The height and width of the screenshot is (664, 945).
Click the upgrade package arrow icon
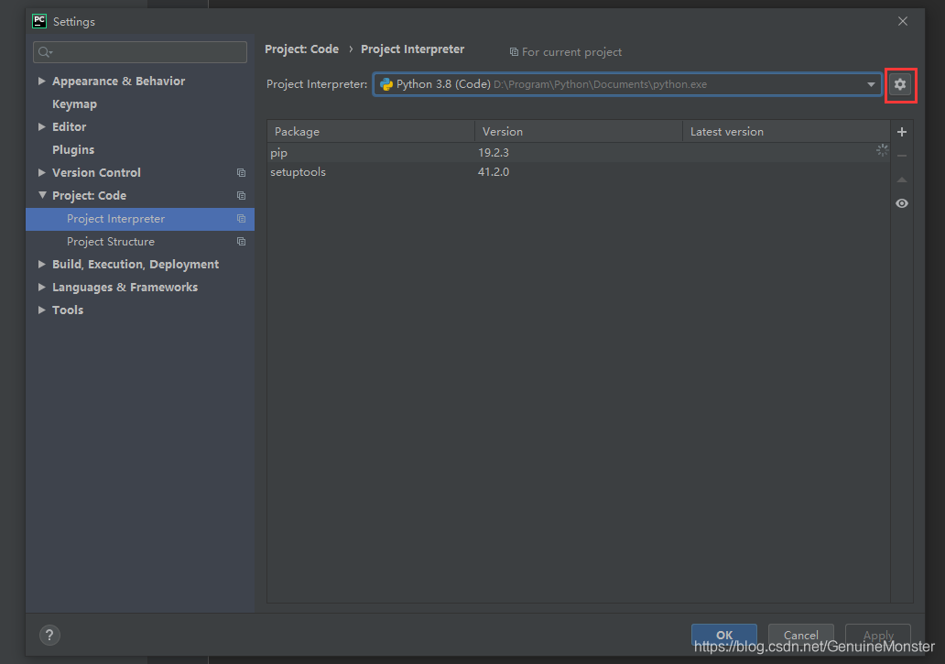coord(902,180)
